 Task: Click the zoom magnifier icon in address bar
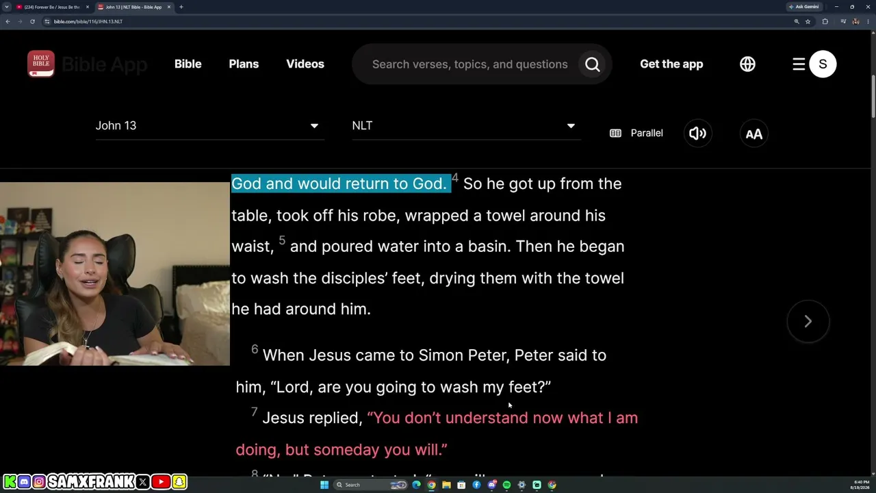coord(797,21)
